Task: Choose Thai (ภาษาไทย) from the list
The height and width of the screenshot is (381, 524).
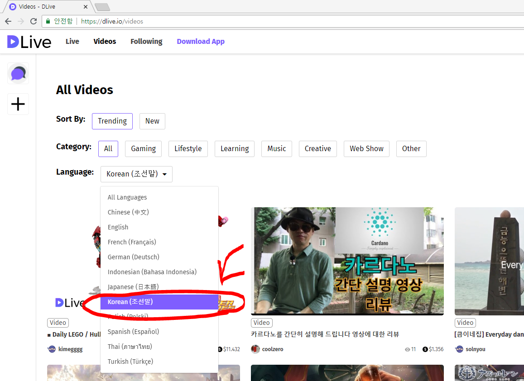Action: point(159,347)
